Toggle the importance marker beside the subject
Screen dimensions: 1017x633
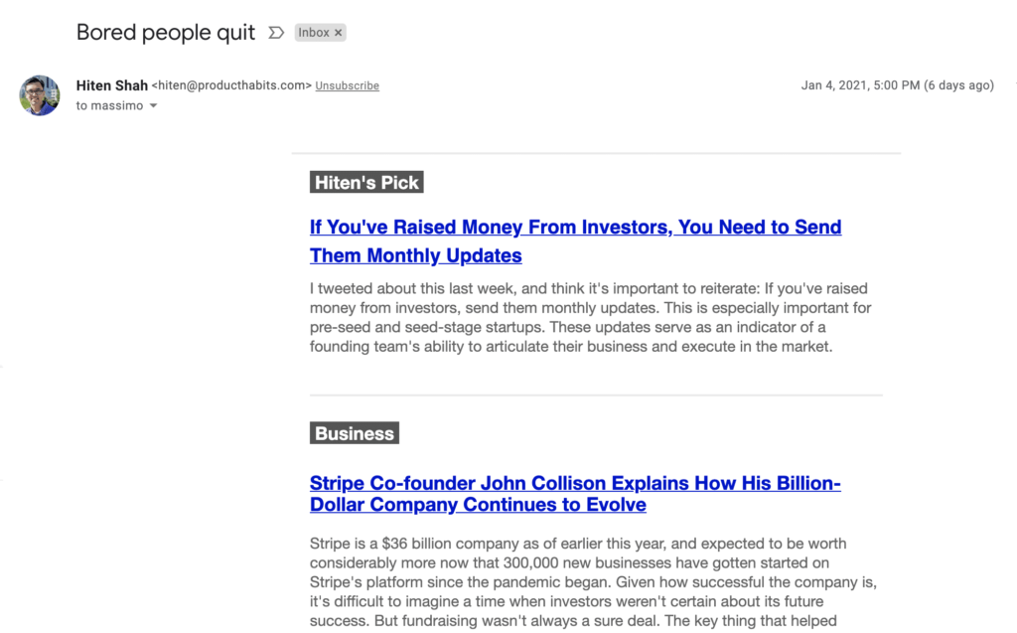(x=276, y=33)
